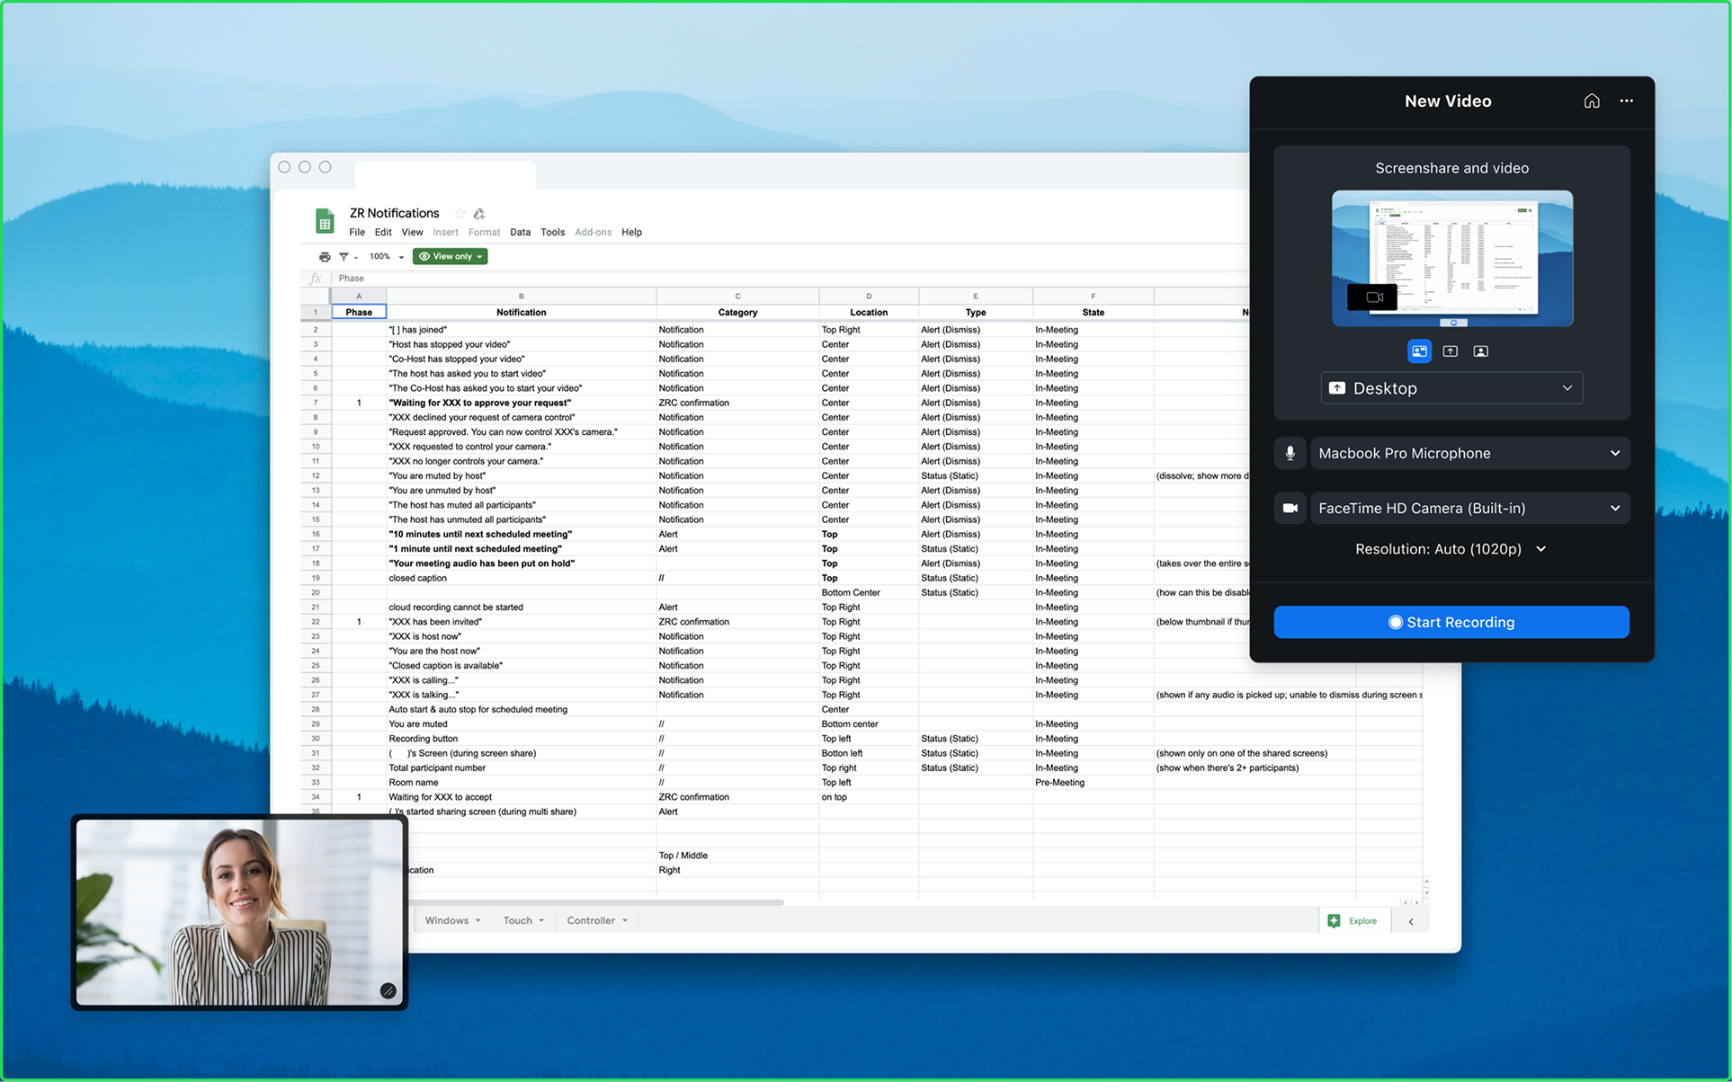Open the FaceTime HD Camera dropdown
The height and width of the screenshot is (1082, 1732).
(x=1469, y=509)
